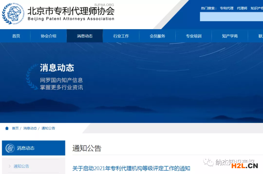263x174 pixels.
Task: Click the 专利代理 hot search link
Action: point(226,8)
